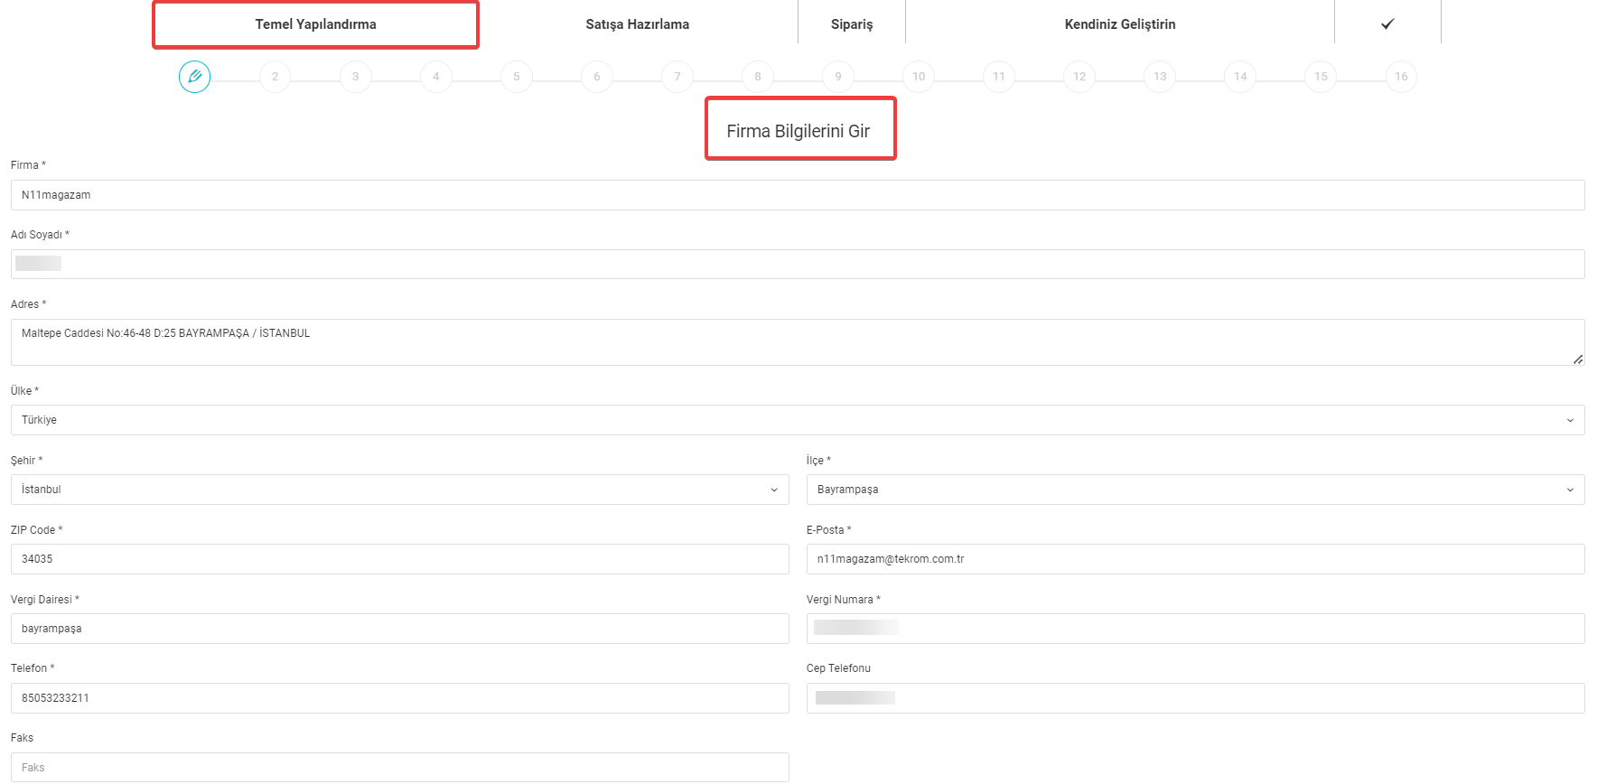Select step 1 pencil icon

click(x=194, y=77)
